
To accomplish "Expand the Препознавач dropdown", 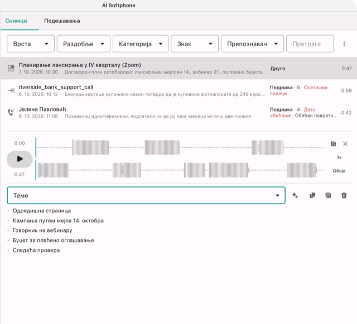I will click(x=252, y=43).
